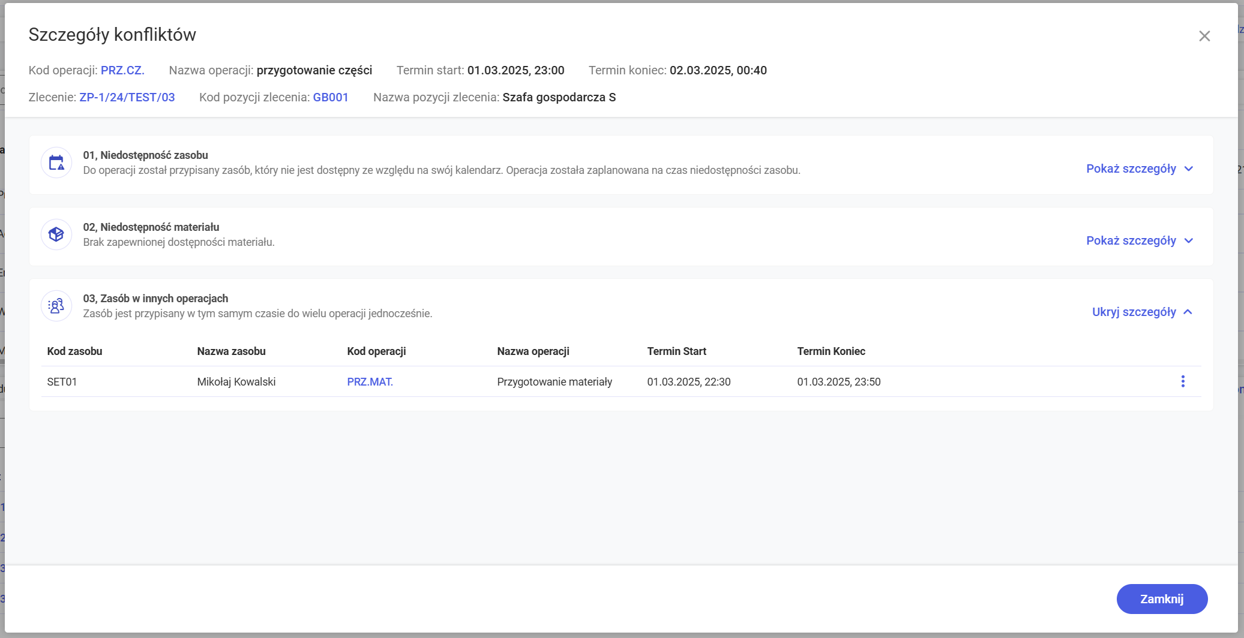Image resolution: width=1244 pixels, height=638 pixels.
Task: Open the PRZ.CZ. operation code link
Action: pyautogui.click(x=122, y=71)
